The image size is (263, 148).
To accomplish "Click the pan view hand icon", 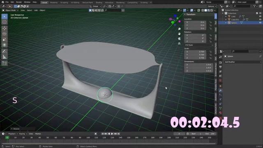I will [x=179, y=34].
